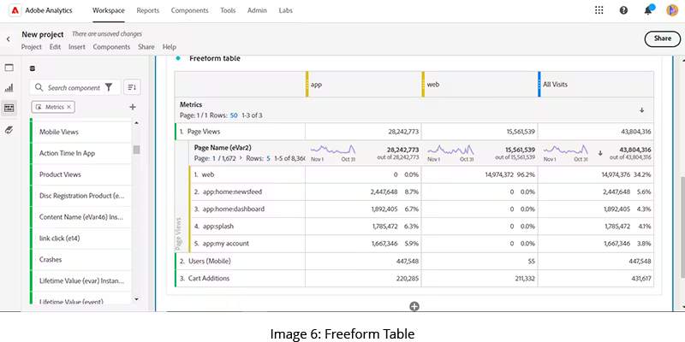Select the Components icon in the left rail
This screenshot has width=685, height=342.
[9, 108]
